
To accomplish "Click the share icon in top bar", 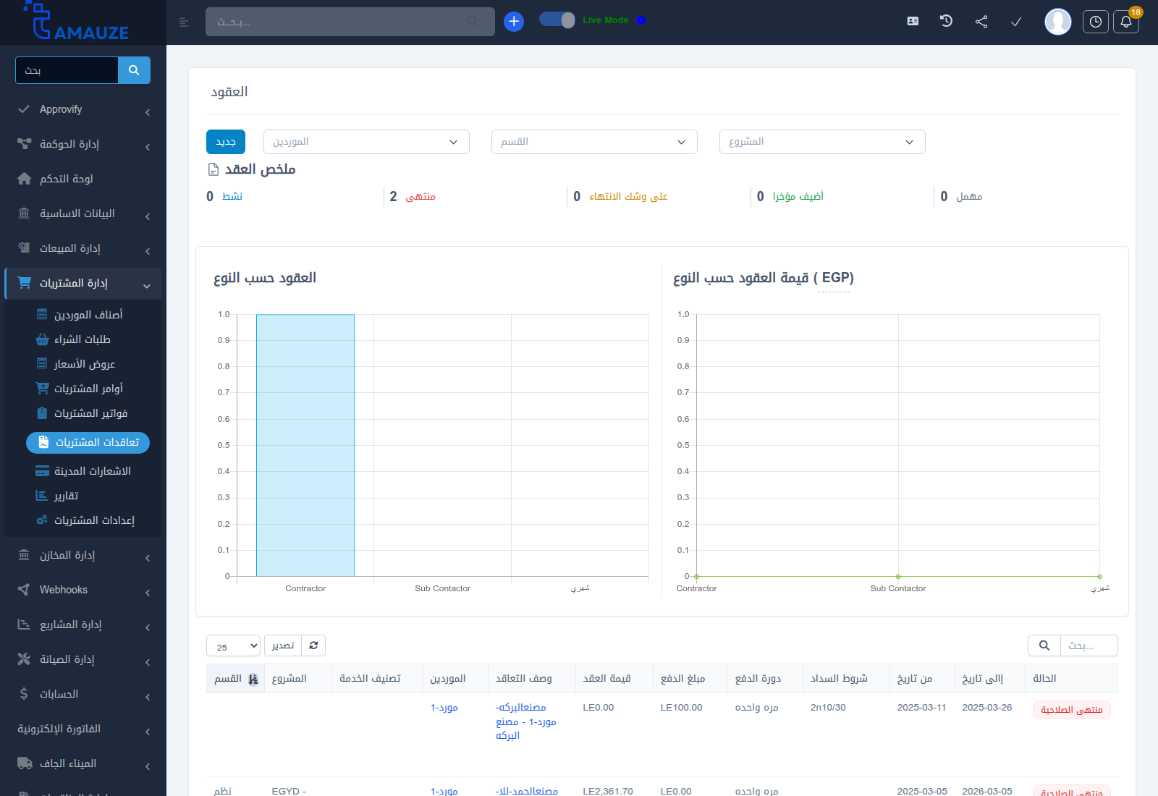I will point(981,22).
